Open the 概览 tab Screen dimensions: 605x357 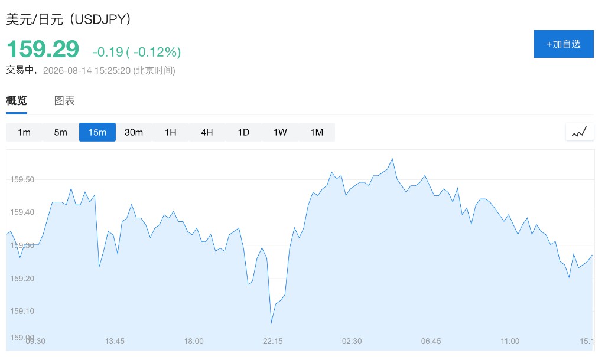tap(17, 101)
